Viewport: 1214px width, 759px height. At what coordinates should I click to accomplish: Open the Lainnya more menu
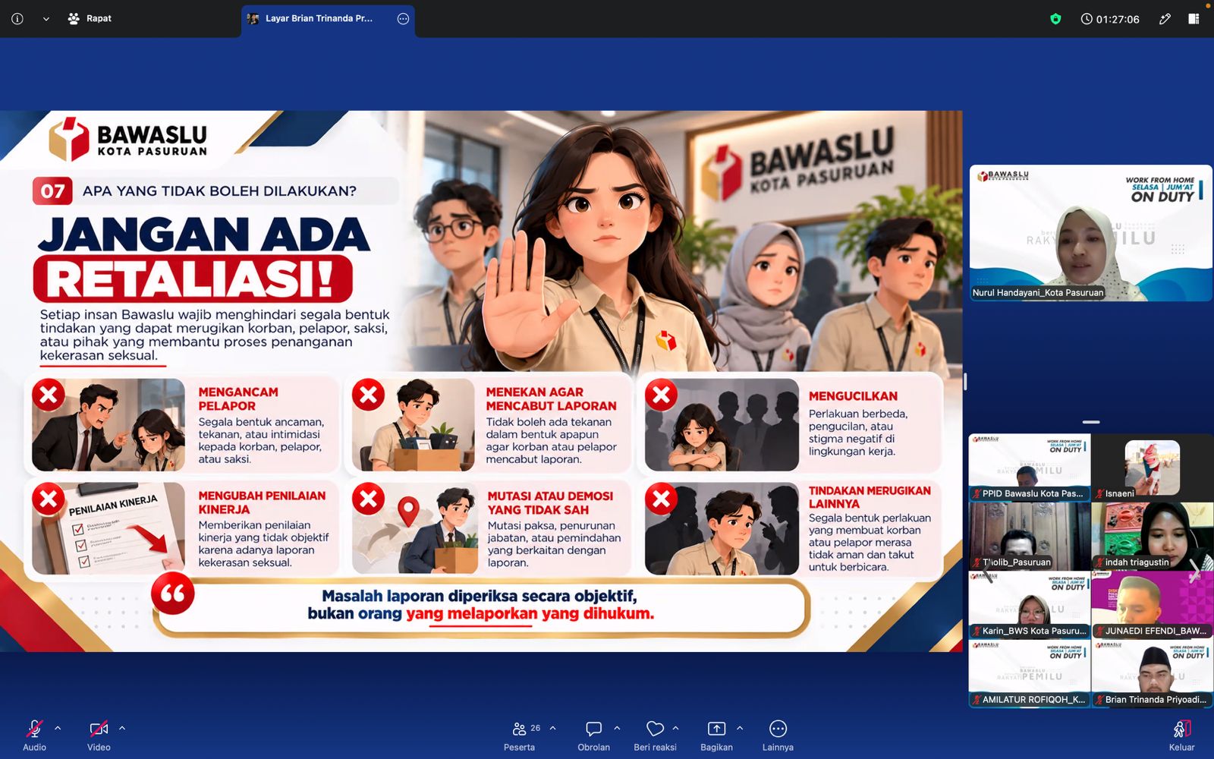(778, 735)
